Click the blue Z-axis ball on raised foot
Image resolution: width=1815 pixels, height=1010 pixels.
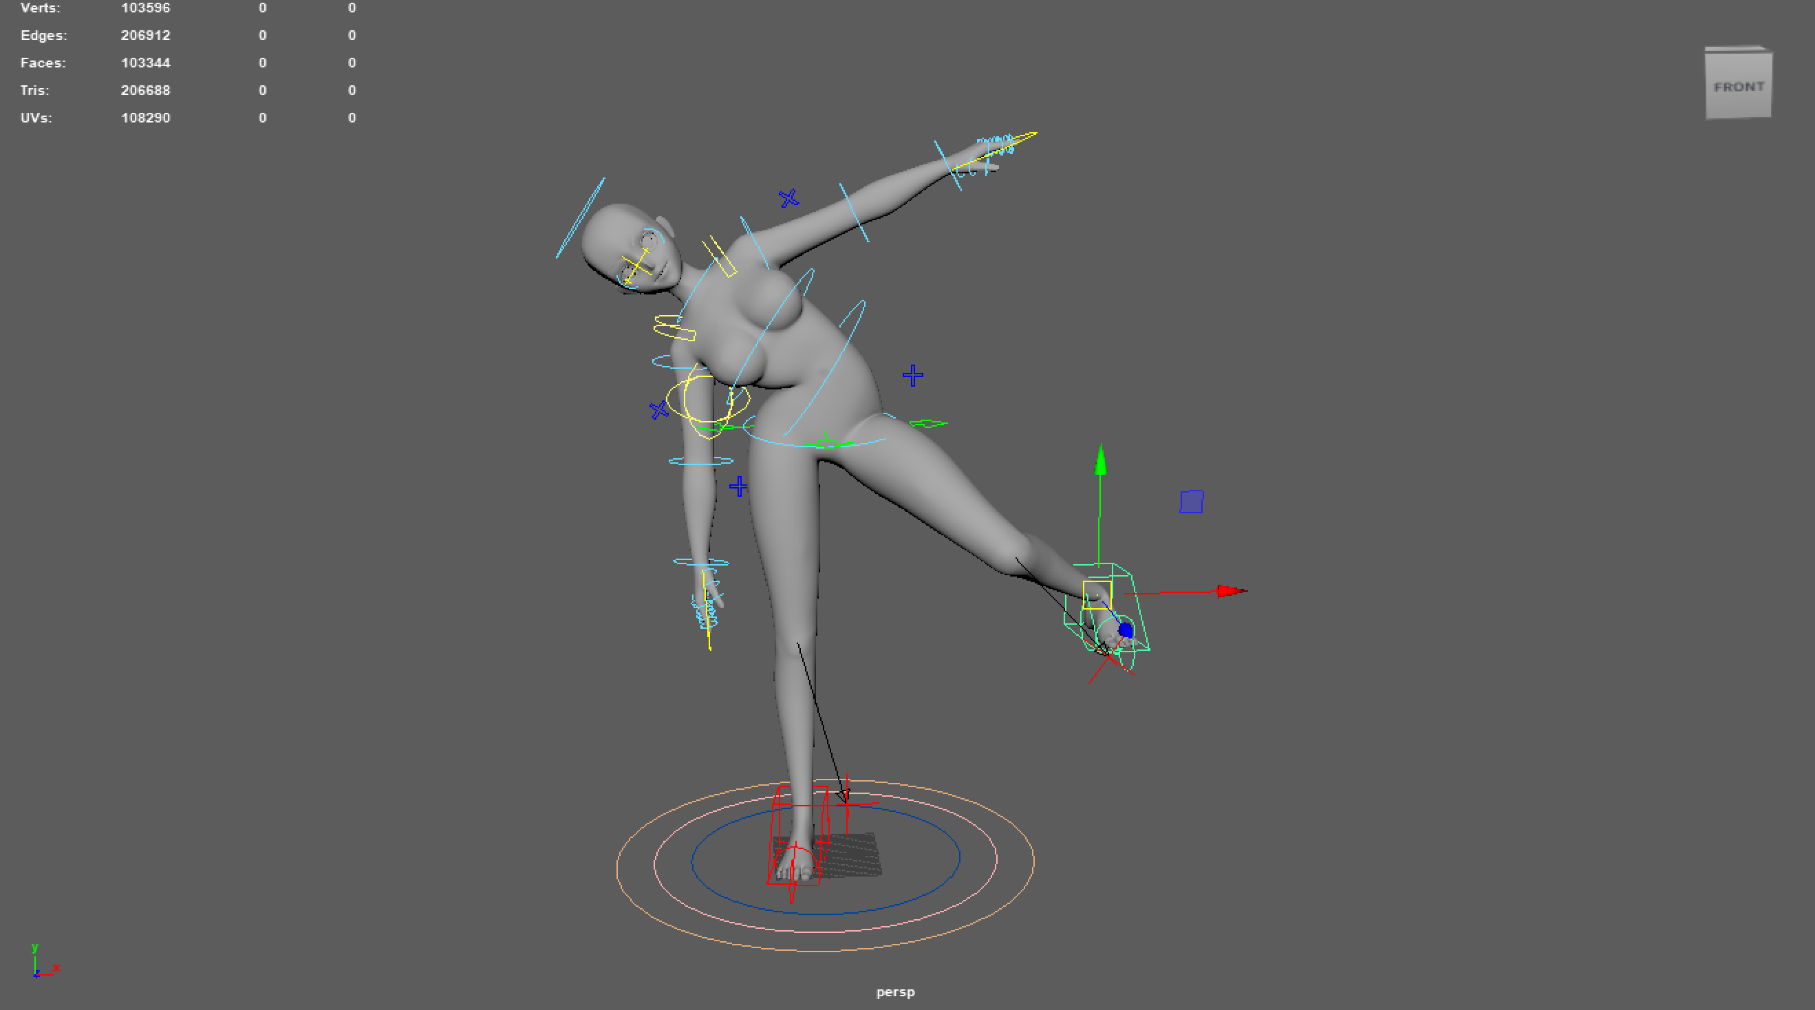(1125, 630)
